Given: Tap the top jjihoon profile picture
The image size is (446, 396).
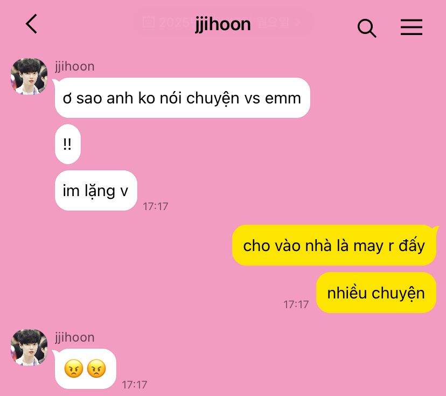Looking at the screenshot, I should click(x=29, y=77).
